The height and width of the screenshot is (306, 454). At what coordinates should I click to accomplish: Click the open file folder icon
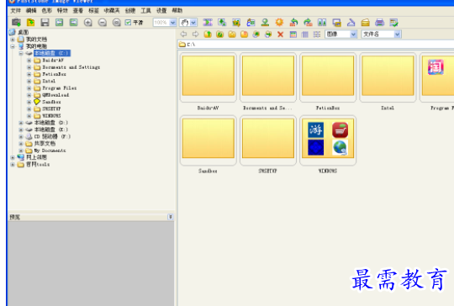(30, 23)
